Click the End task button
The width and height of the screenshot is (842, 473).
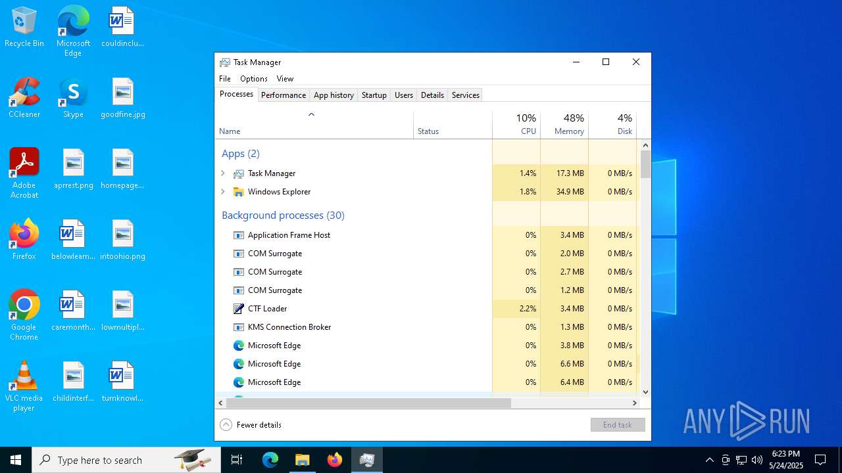tap(618, 425)
